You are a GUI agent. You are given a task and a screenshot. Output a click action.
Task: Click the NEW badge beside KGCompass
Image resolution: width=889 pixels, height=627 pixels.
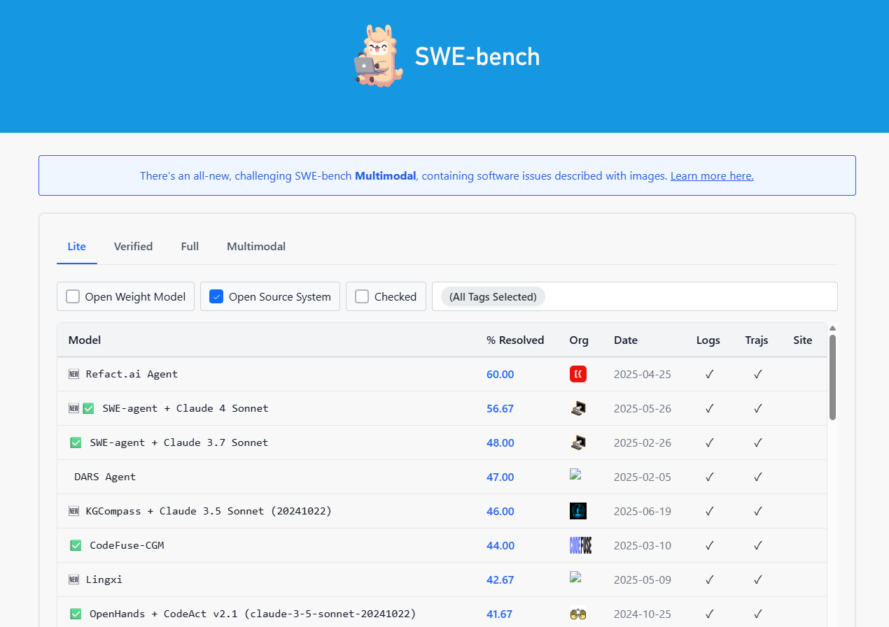(74, 511)
